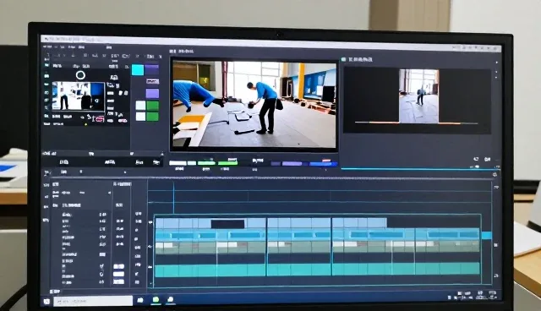Select the black clip on top timeline track
Viewport: 541px width, 311px height.
tap(227, 224)
